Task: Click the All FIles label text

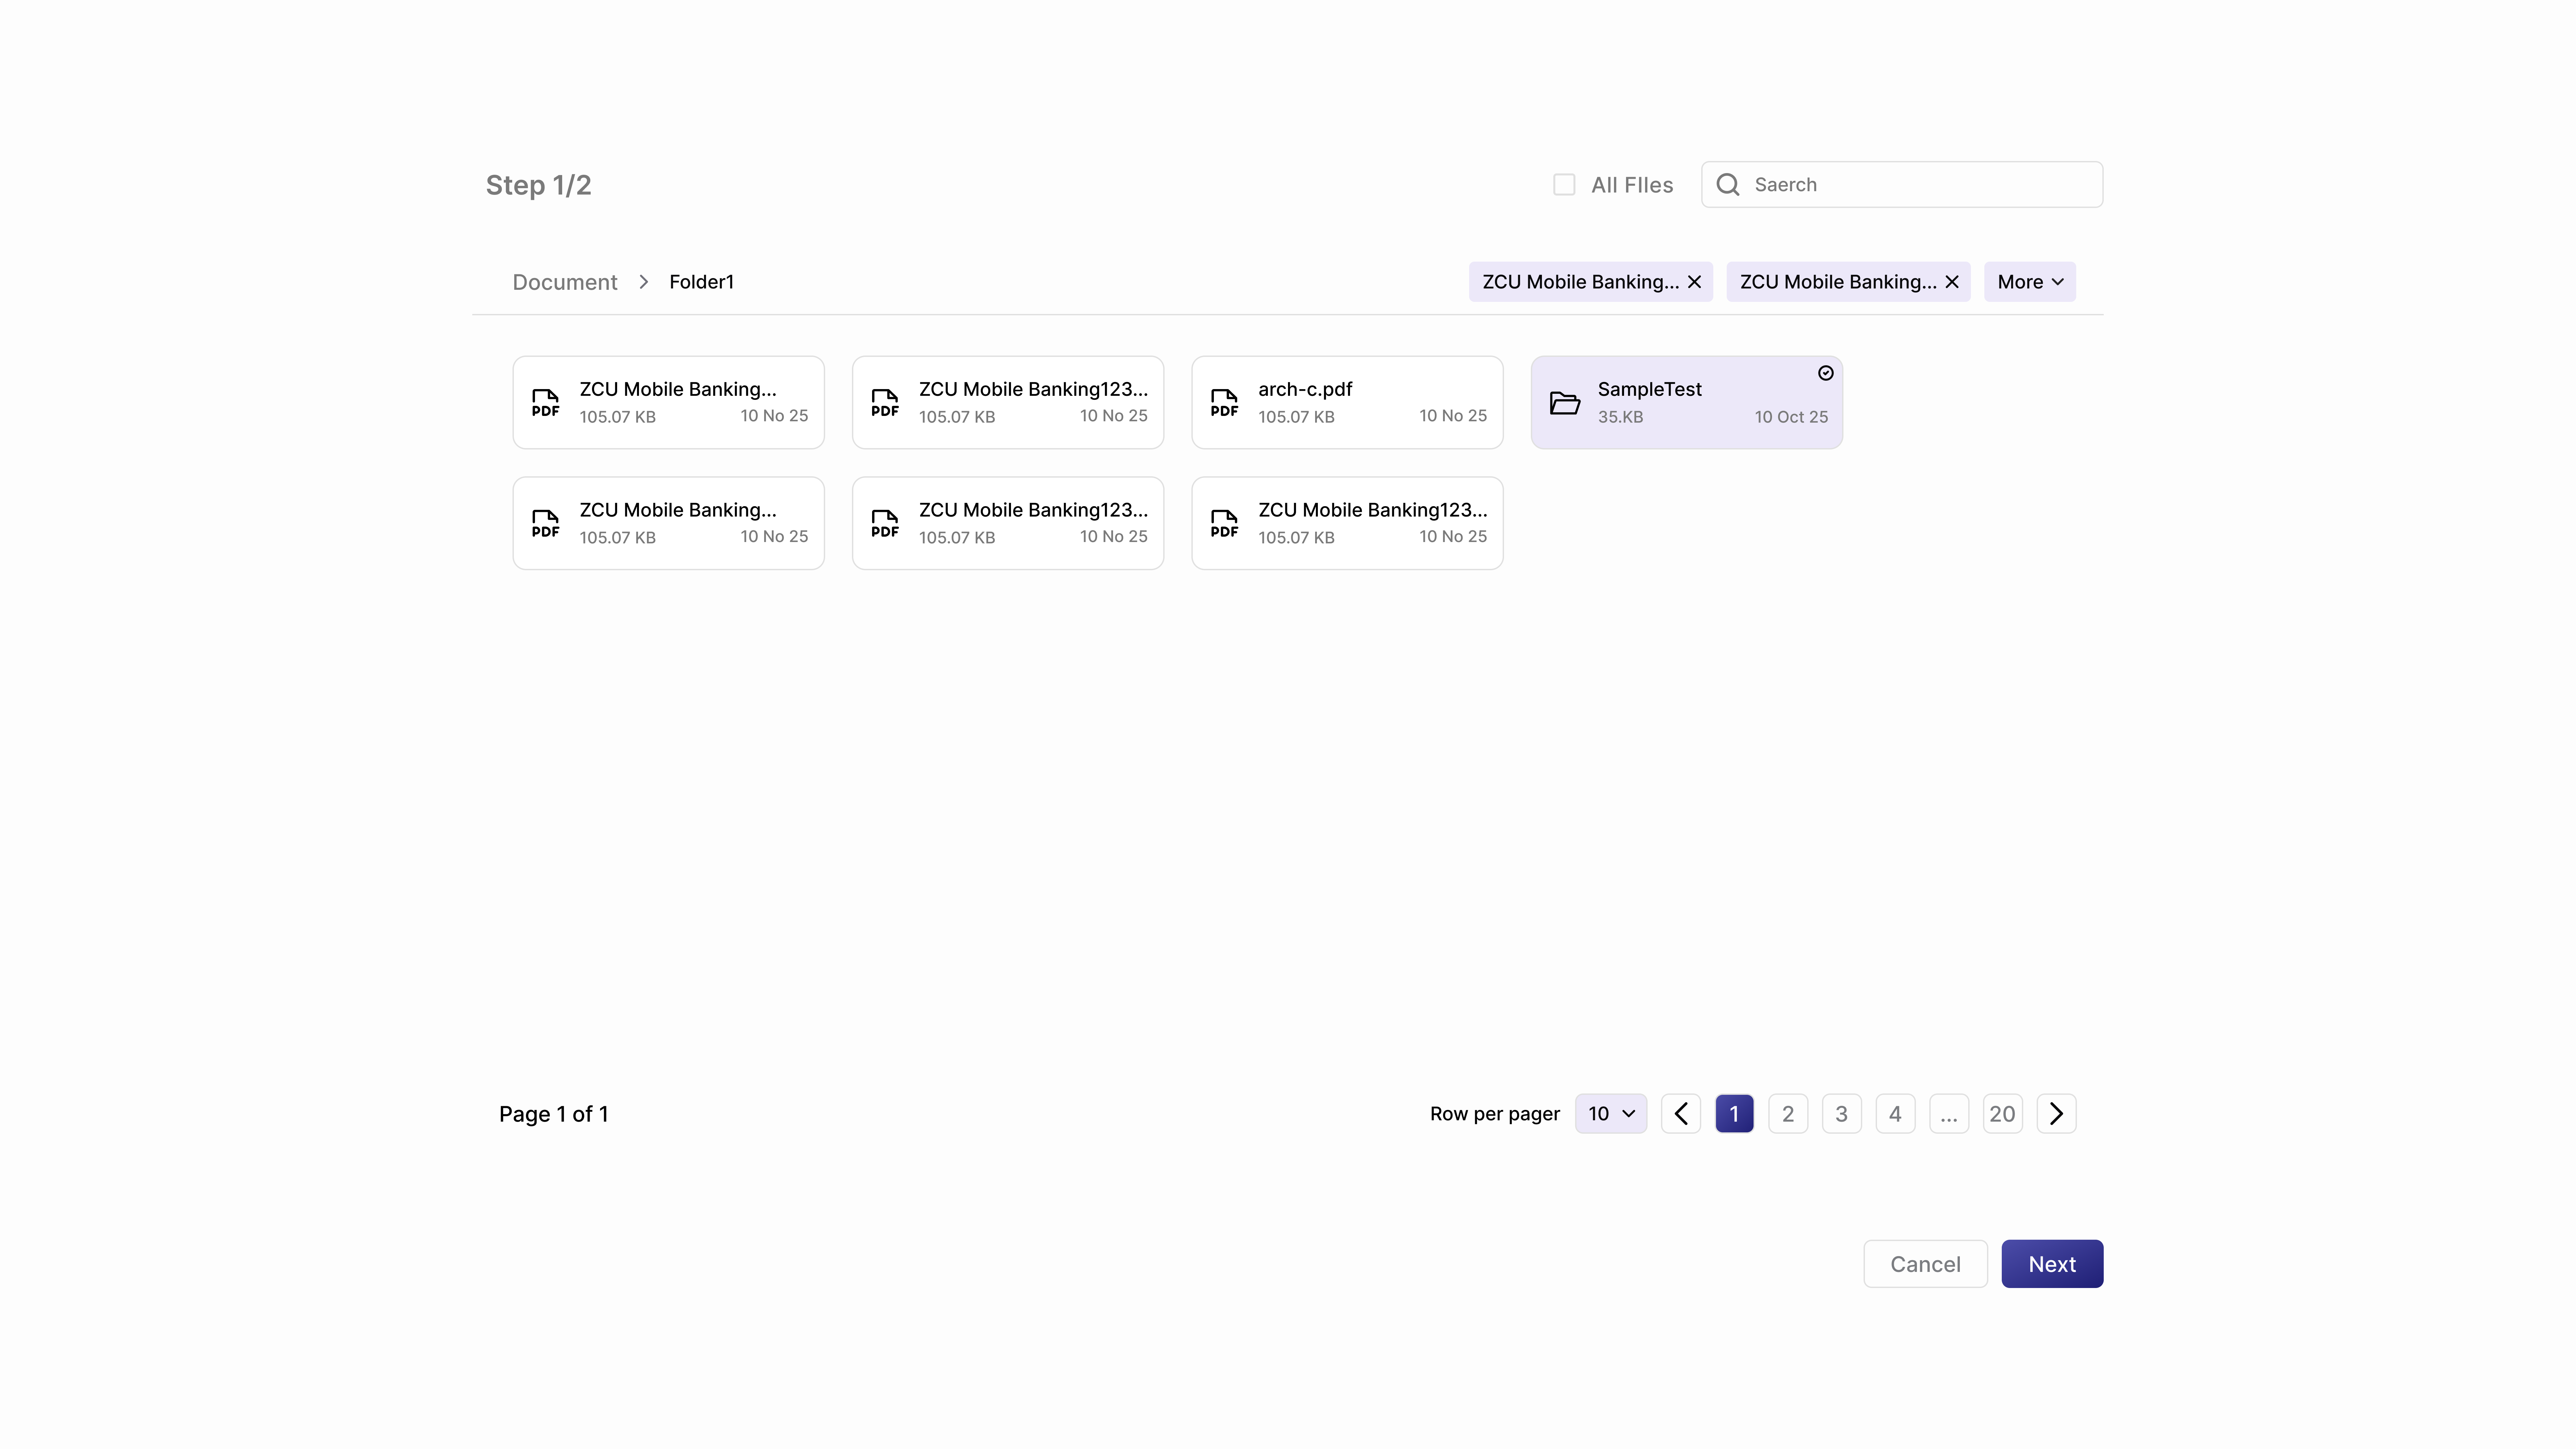Action: coord(1632,185)
